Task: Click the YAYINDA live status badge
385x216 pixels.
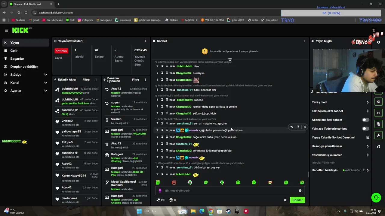Action: coord(61,51)
